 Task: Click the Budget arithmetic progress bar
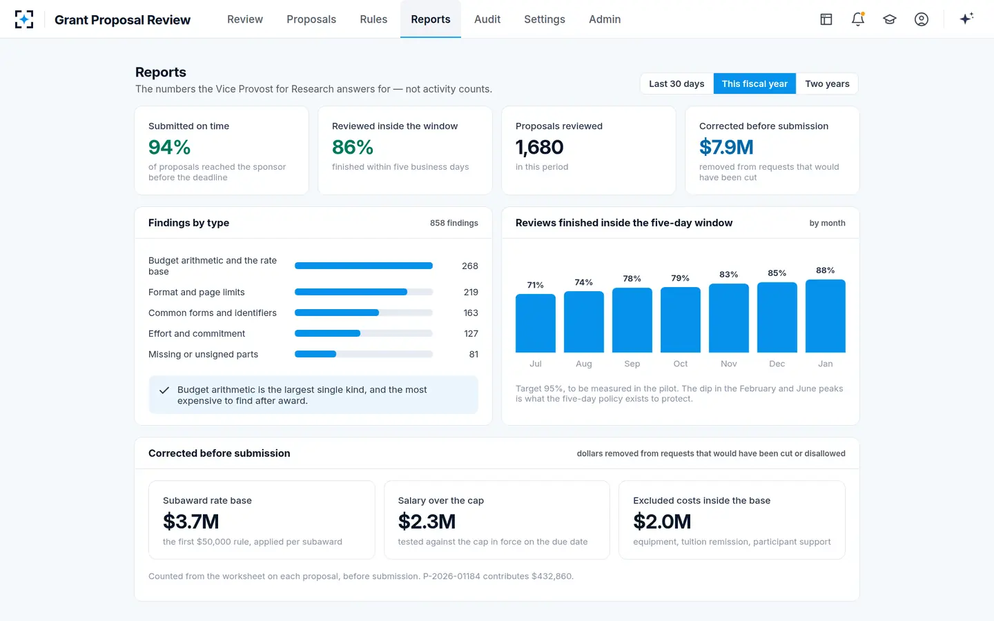pos(364,266)
